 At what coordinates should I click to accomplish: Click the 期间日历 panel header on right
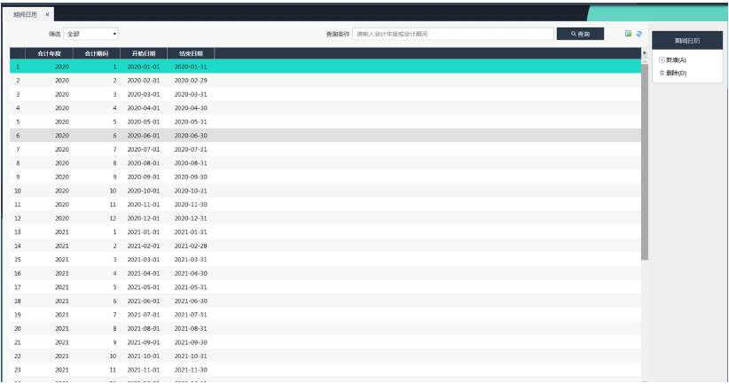686,41
